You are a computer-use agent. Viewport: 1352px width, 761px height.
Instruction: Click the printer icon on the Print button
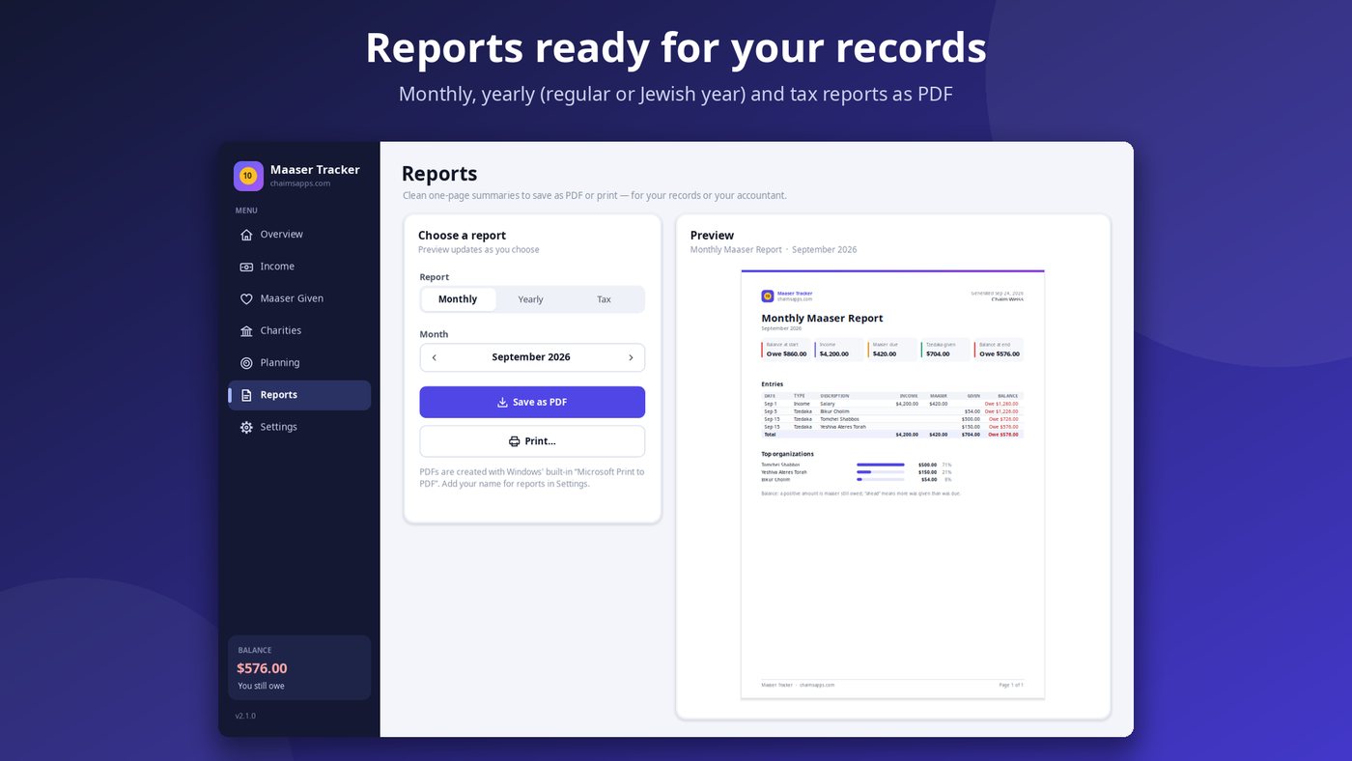pos(514,441)
